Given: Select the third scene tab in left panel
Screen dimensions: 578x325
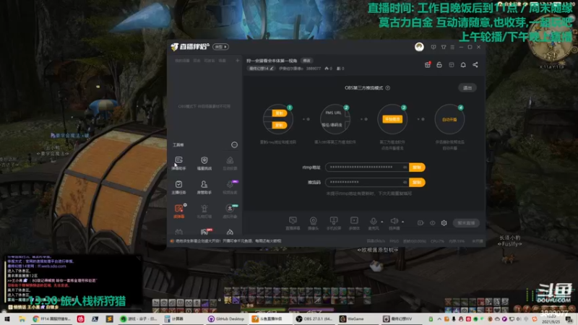Looking at the screenshot, I should [210, 61].
